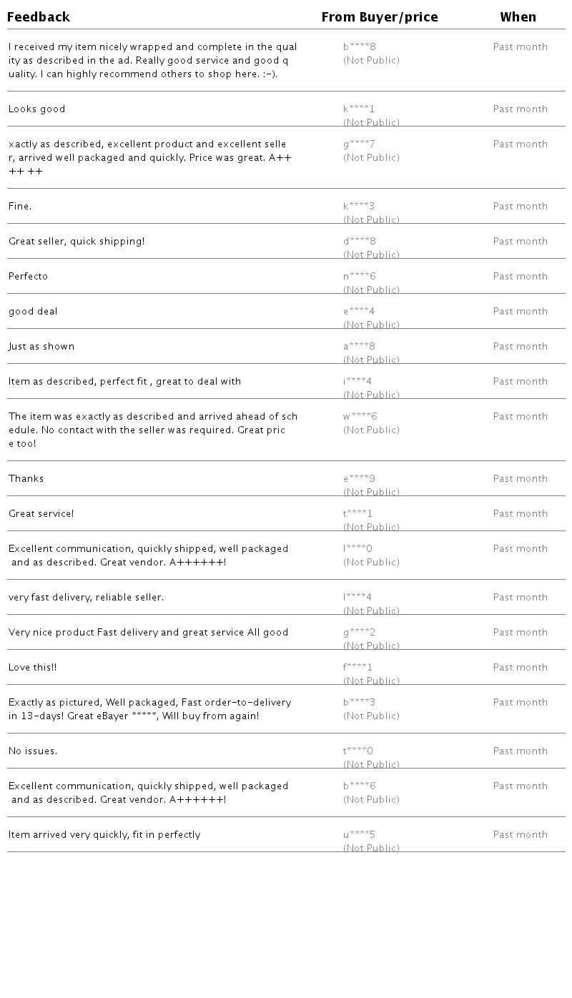Click the From Buyer/price column header
The height and width of the screenshot is (998, 572).
(x=380, y=17)
